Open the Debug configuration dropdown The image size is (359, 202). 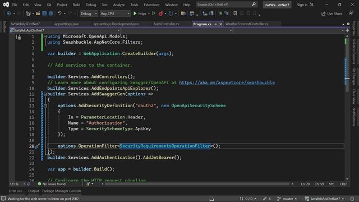[x=89, y=13]
